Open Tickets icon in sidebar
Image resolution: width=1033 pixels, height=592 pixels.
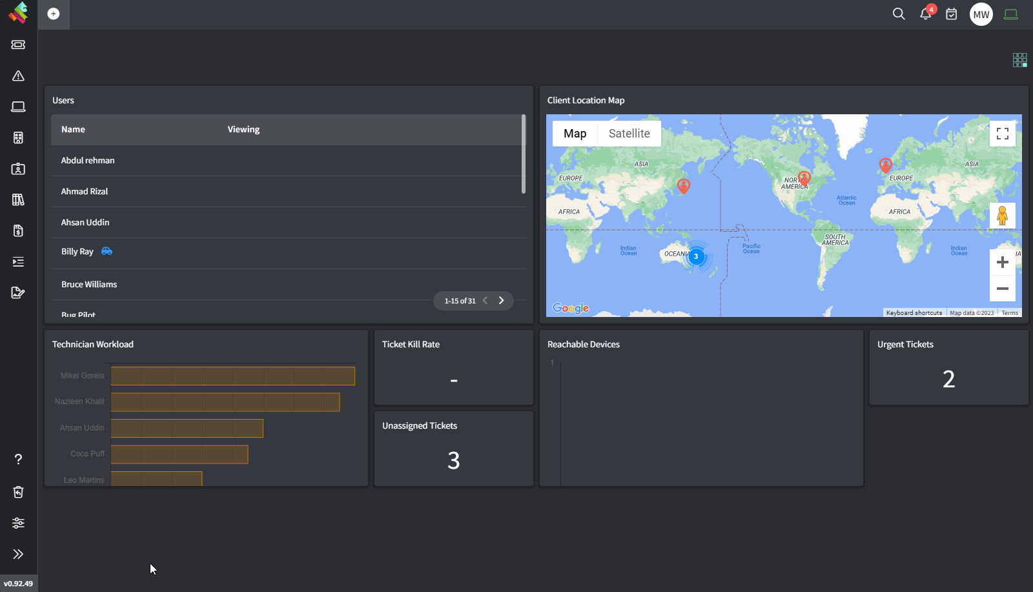point(18,45)
